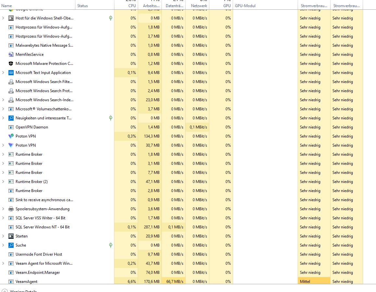376x292 pixels.
Task: Expand the Runtime Broker (2) group
Action: click(3, 182)
